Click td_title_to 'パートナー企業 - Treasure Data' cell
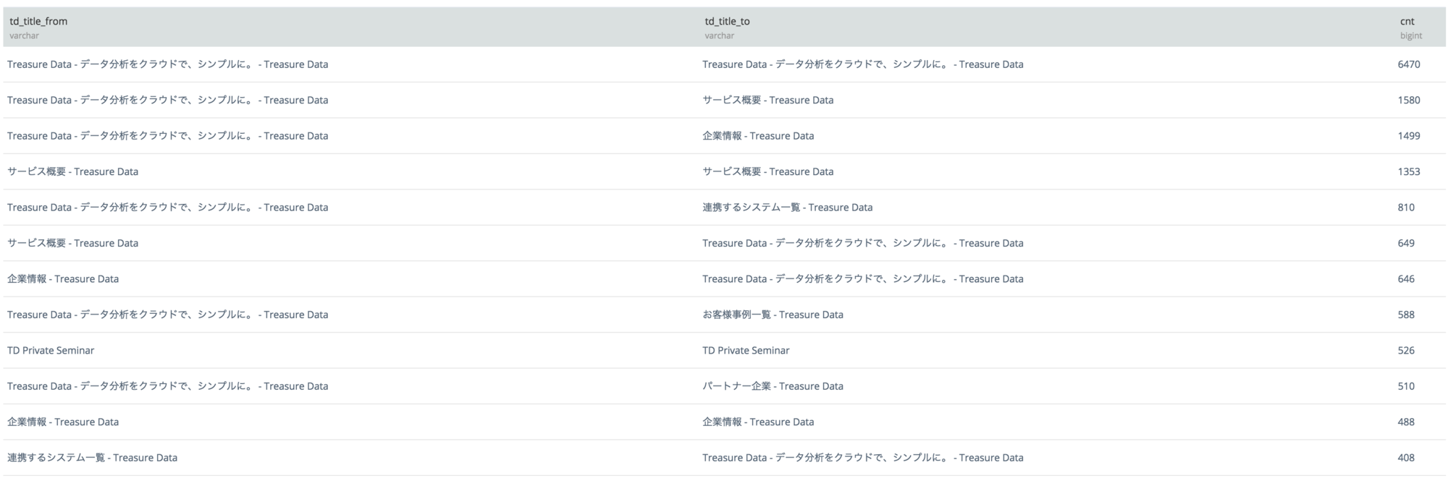 pos(773,386)
